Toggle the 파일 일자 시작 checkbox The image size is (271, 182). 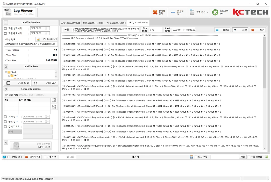click(5, 28)
